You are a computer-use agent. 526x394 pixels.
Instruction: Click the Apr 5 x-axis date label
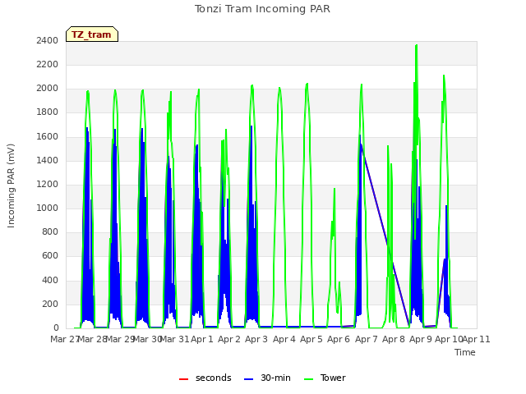(311, 339)
